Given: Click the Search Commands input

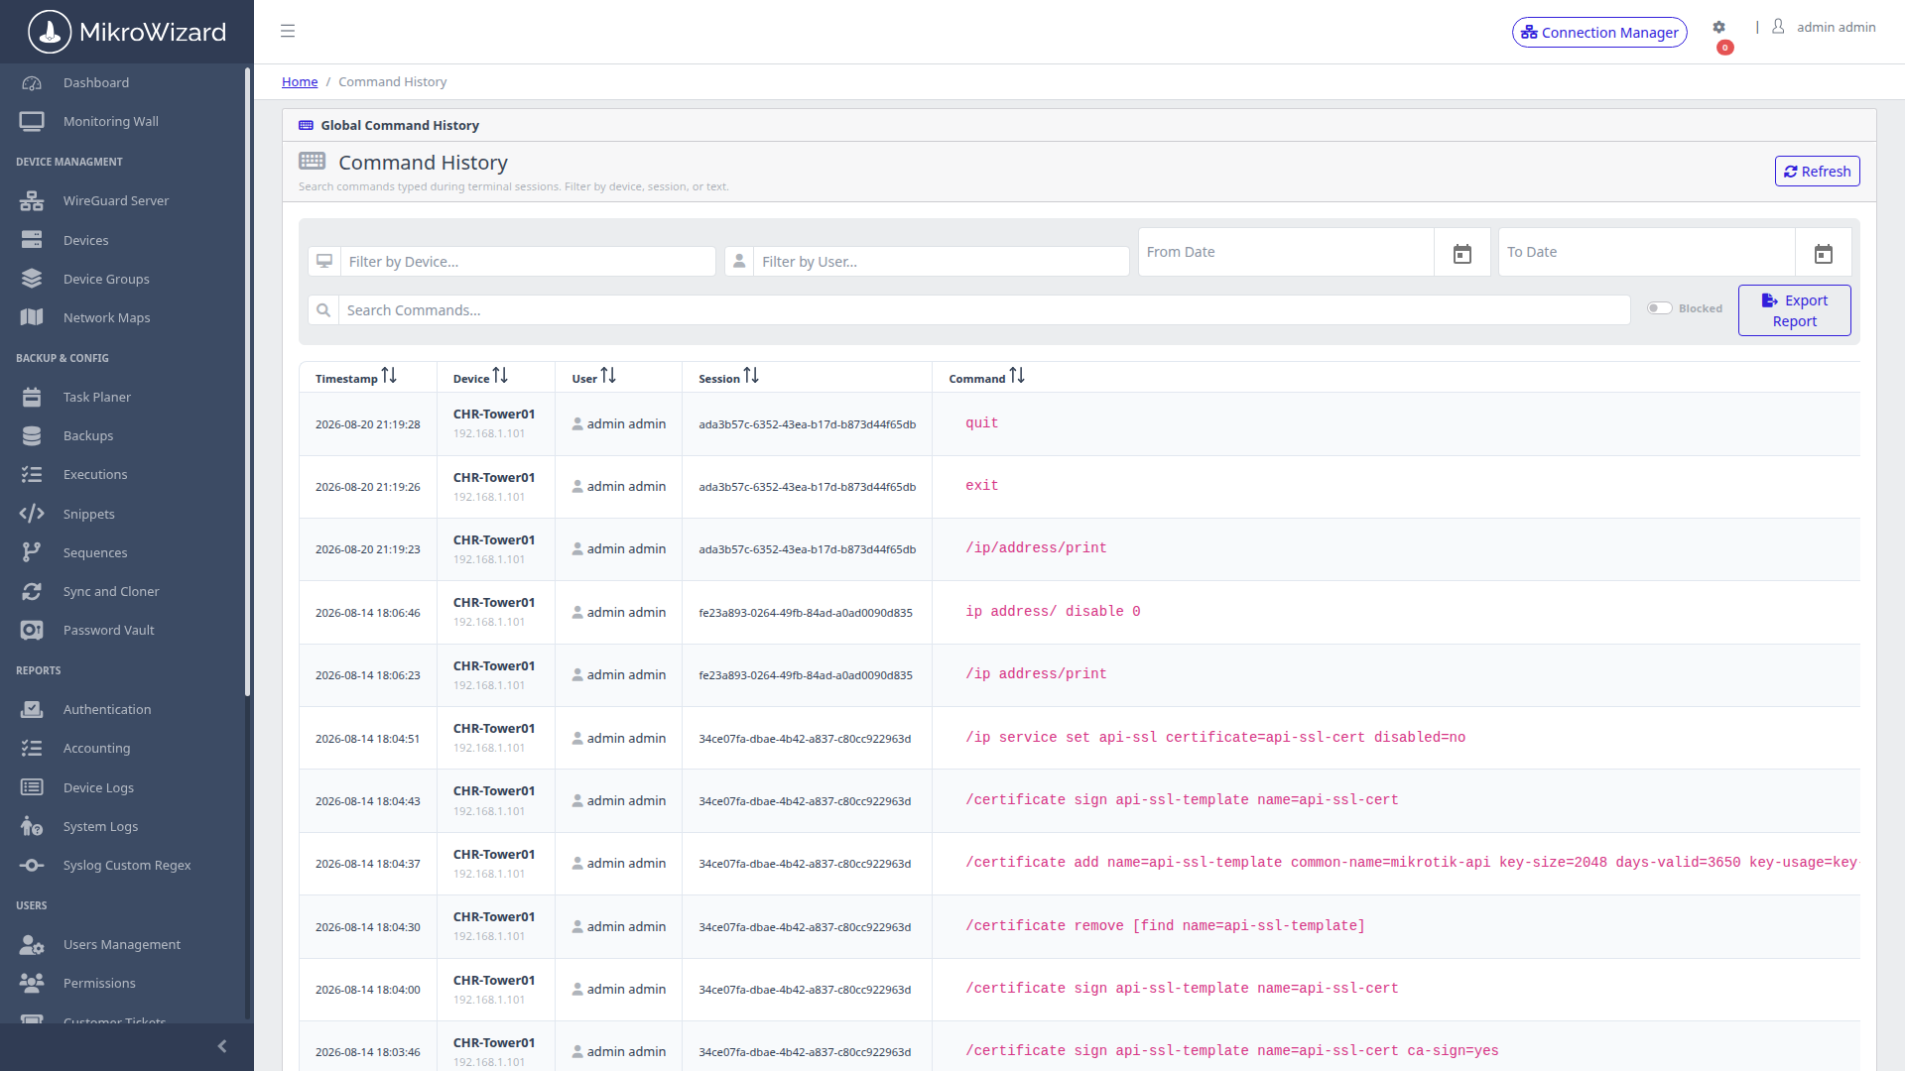Looking at the screenshot, I should [x=984, y=310].
